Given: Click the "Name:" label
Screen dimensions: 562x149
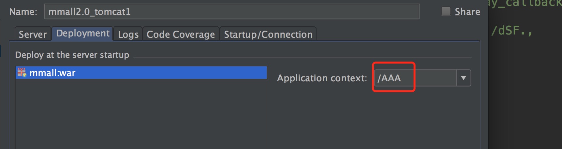Looking at the screenshot, I should tap(23, 12).
